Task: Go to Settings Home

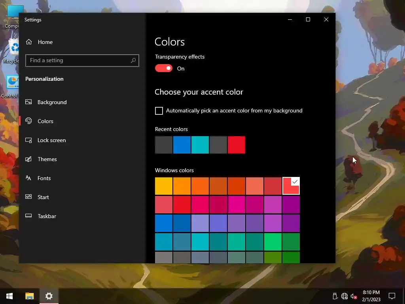Action: click(x=39, y=42)
